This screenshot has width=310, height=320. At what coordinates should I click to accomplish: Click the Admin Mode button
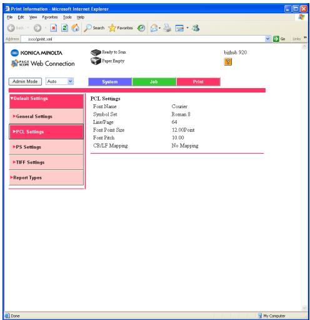(25, 81)
